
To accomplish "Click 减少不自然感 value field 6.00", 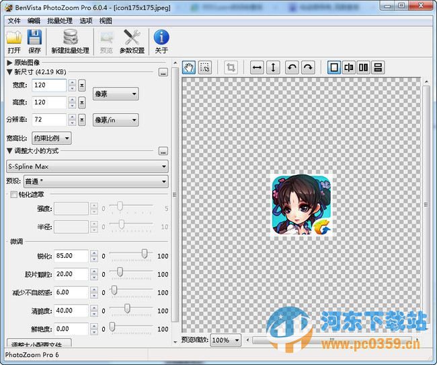I will 71,292.
